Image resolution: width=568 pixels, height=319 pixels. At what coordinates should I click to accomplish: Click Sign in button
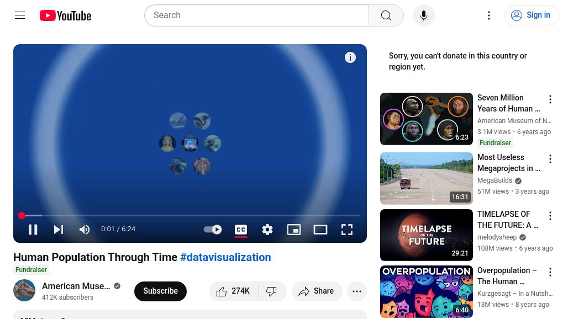coord(531,15)
